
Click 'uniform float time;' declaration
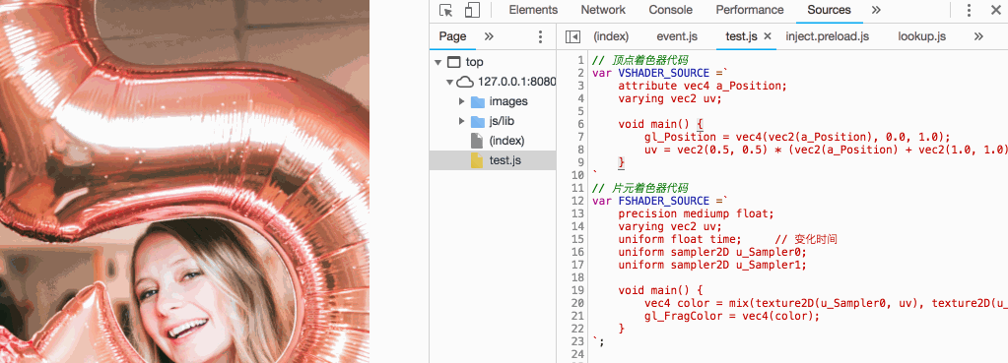coord(680,239)
